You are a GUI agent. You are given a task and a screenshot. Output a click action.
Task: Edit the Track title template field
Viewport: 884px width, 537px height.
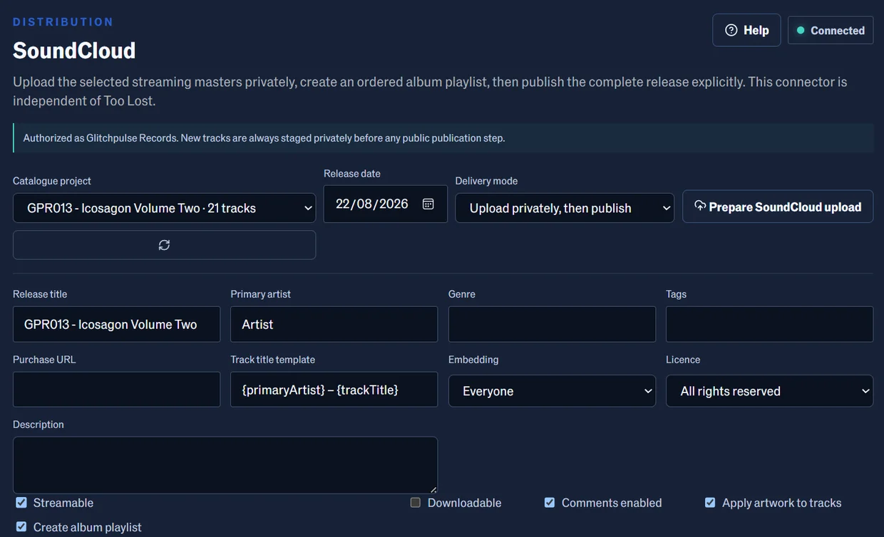pyautogui.click(x=334, y=390)
